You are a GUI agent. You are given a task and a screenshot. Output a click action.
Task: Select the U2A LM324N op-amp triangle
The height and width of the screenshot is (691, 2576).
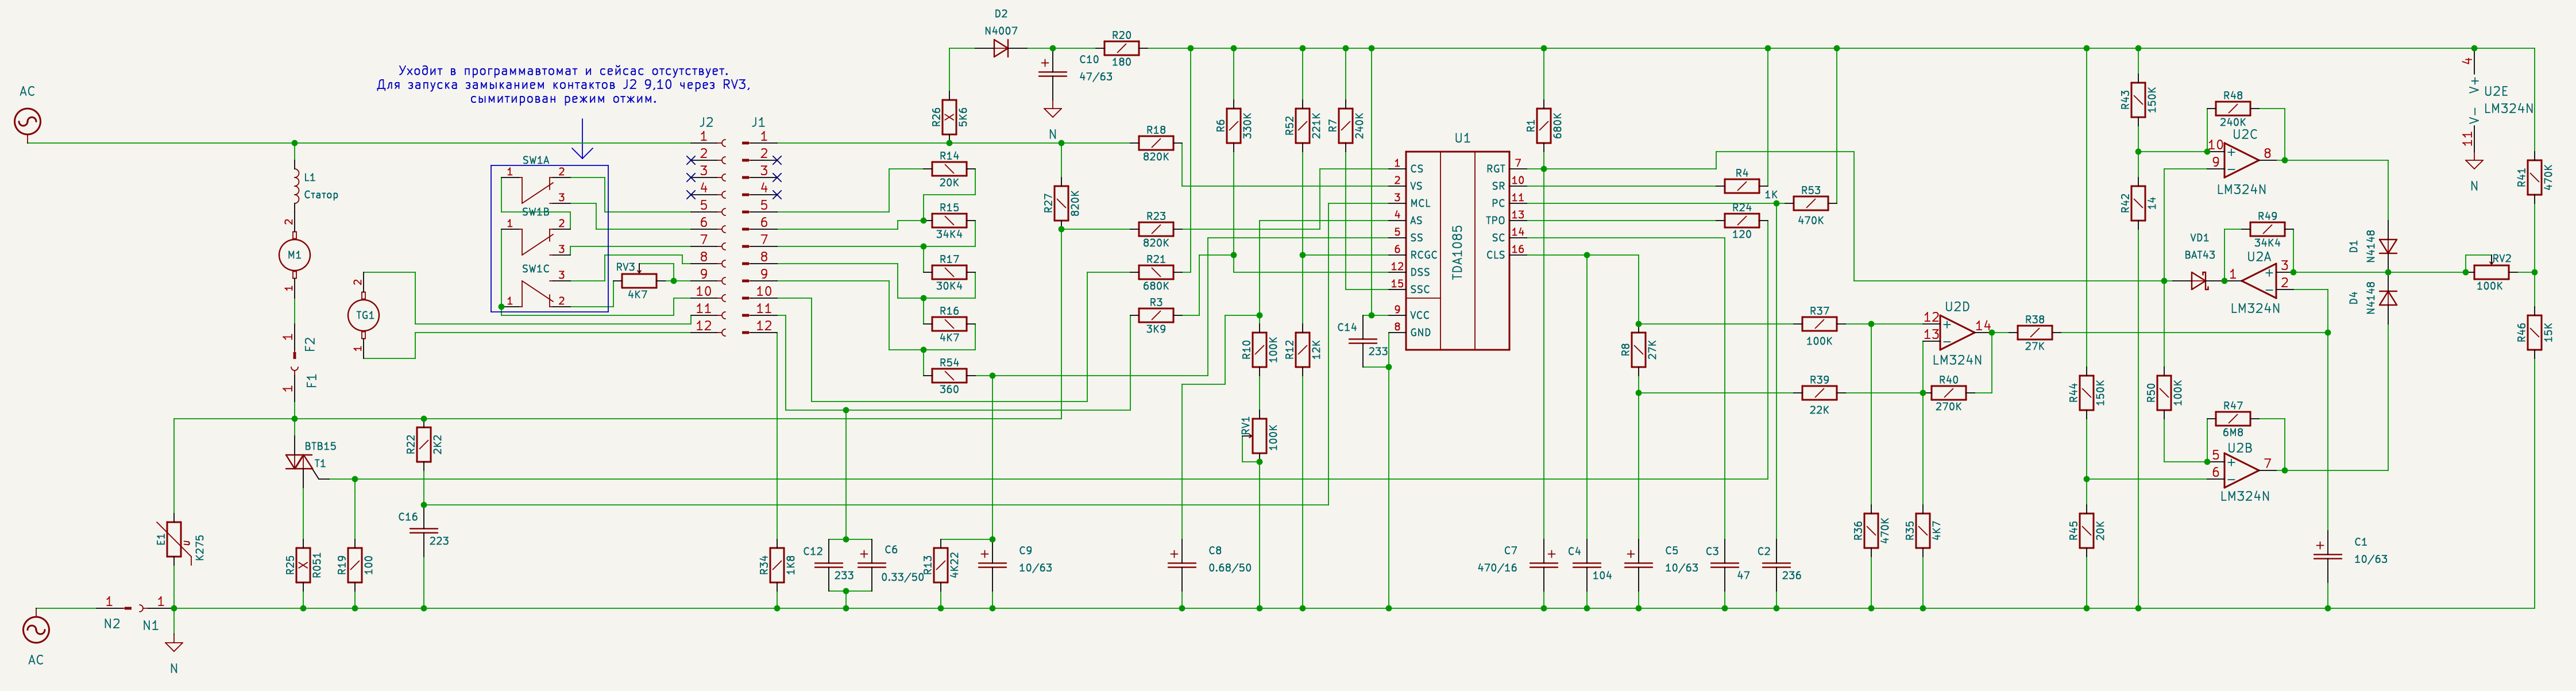[x=2260, y=281]
